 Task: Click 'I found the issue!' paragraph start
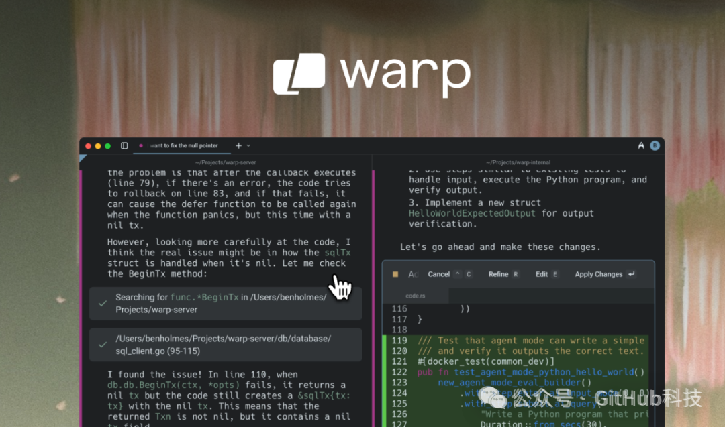(x=155, y=374)
